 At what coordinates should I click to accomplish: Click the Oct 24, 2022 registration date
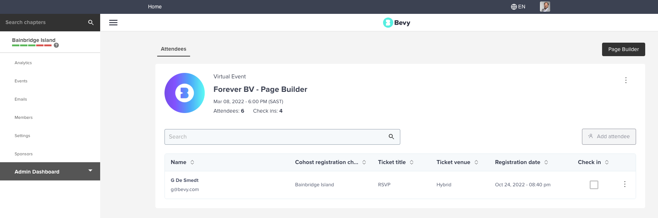click(523, 185)
